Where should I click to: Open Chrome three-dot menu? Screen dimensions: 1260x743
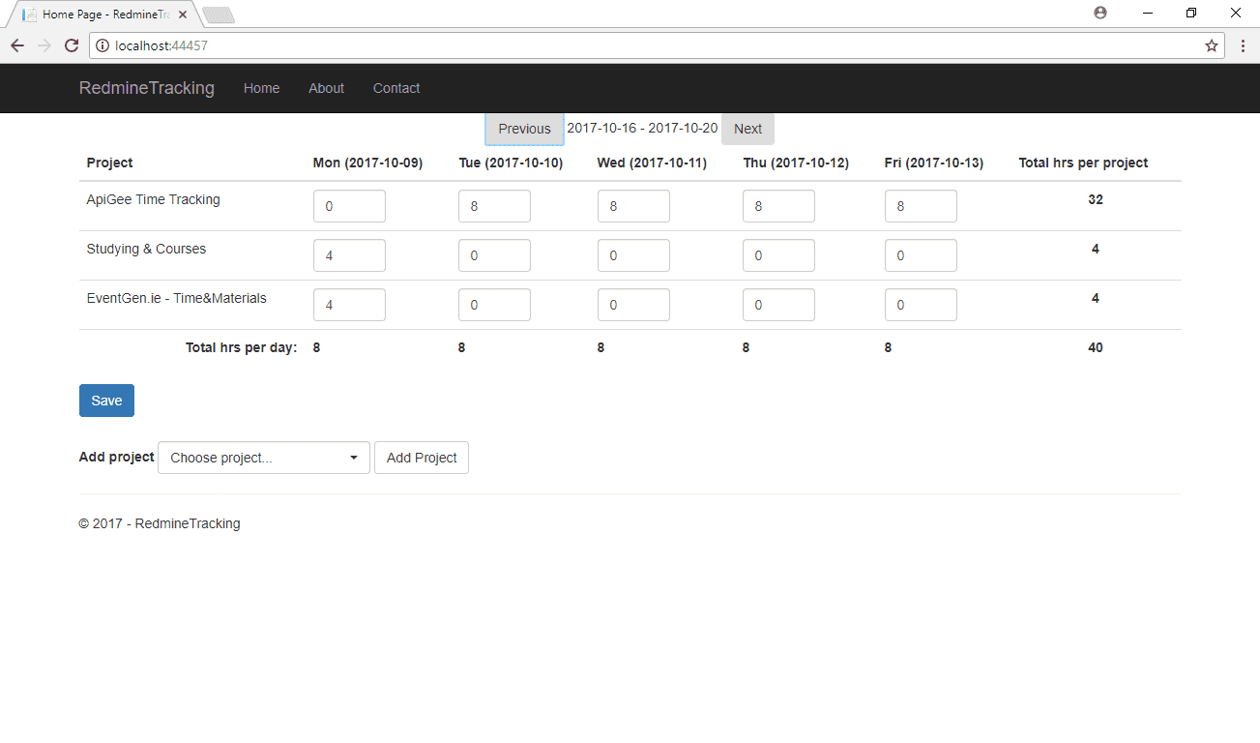coord(1243,45)
